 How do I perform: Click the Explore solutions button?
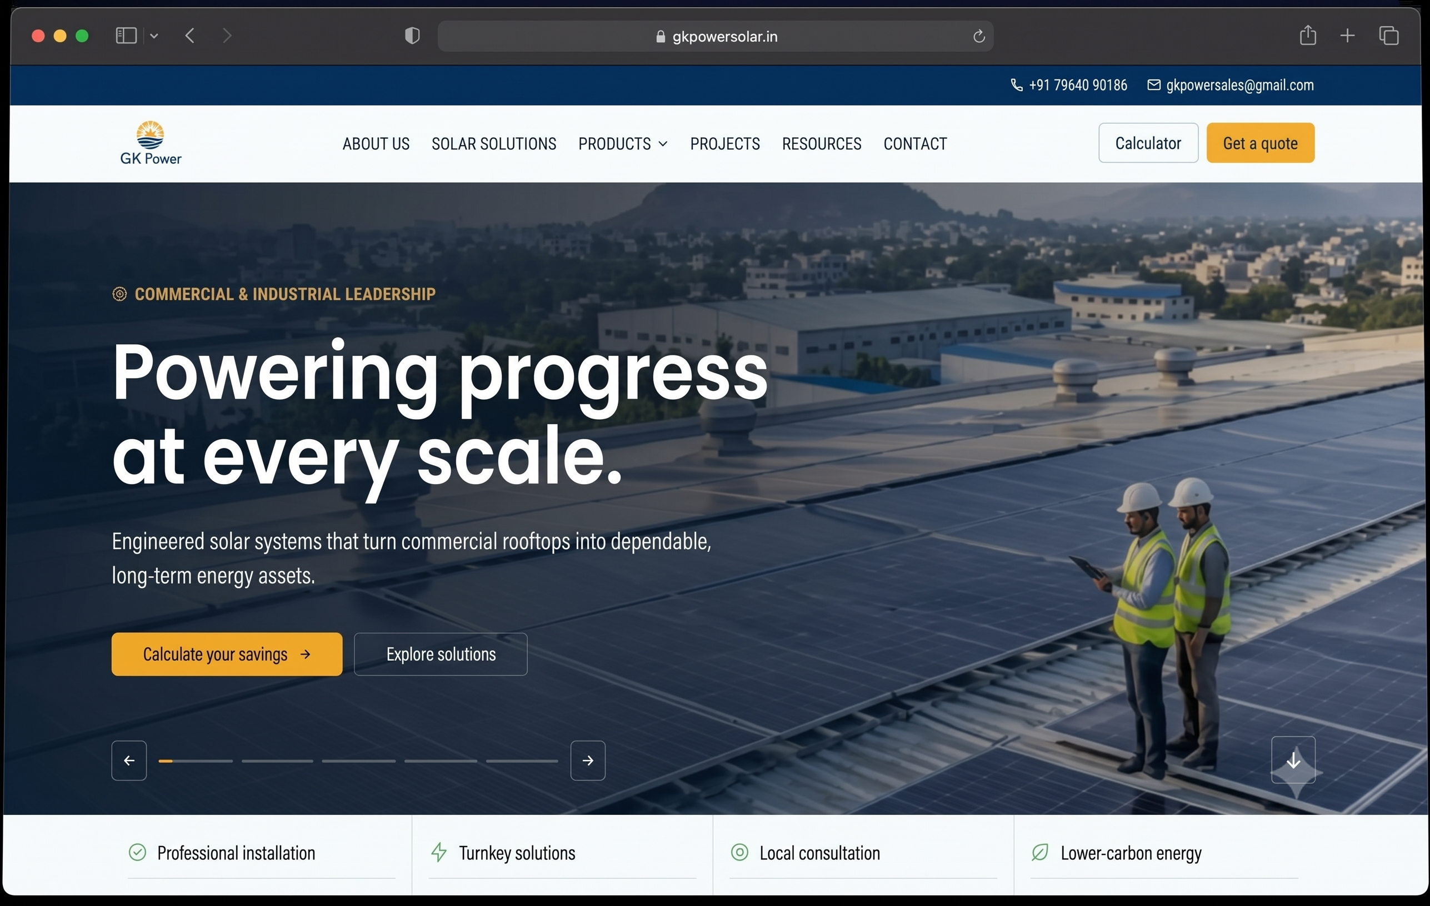click(x=441, y=654)
